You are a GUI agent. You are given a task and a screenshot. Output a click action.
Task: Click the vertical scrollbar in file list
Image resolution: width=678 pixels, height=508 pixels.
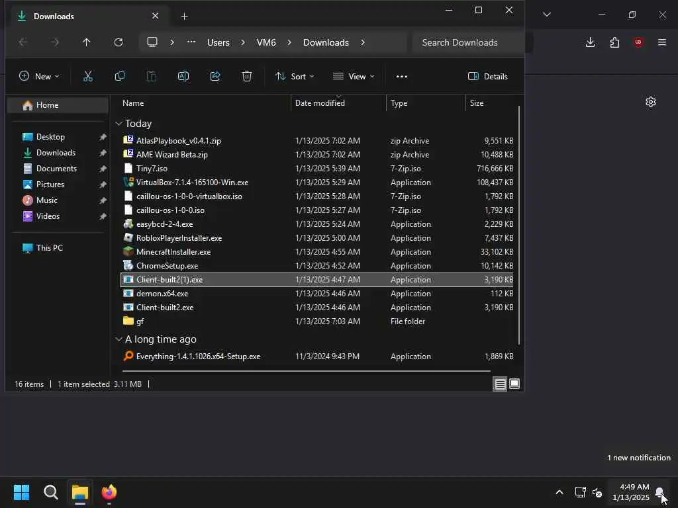(x=519, y=225)
